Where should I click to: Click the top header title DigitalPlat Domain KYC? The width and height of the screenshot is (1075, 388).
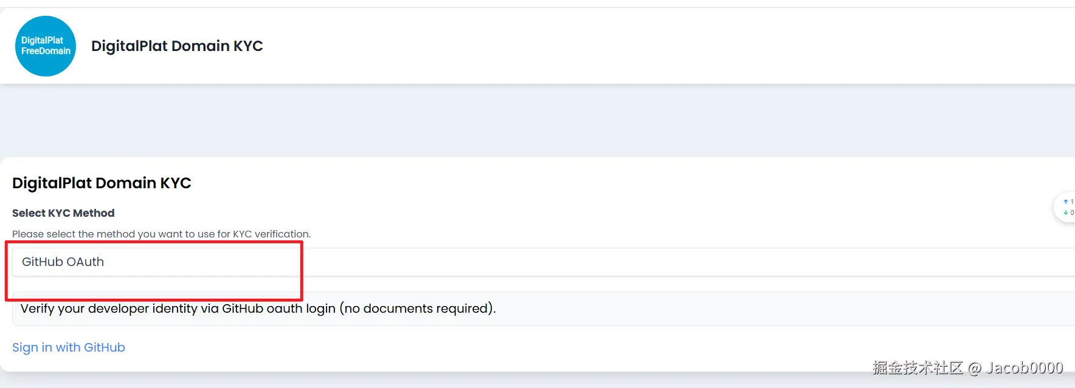pos(177,46)
